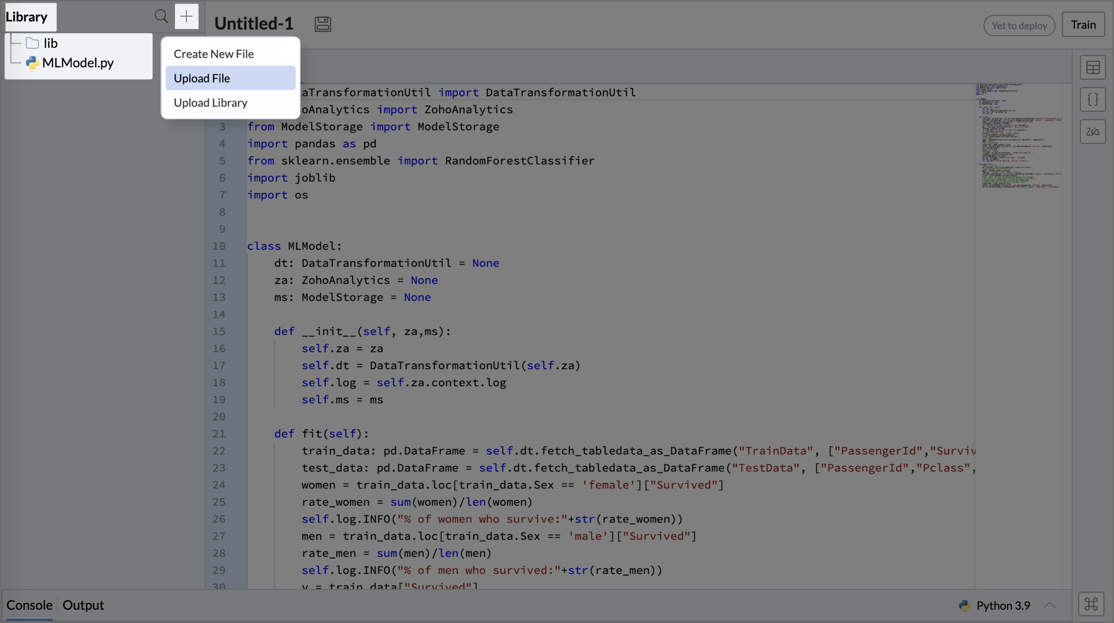Click the Yet to deploy status badge
Viewport: 1114px width, 623px height.
[x=1019, y=26]
